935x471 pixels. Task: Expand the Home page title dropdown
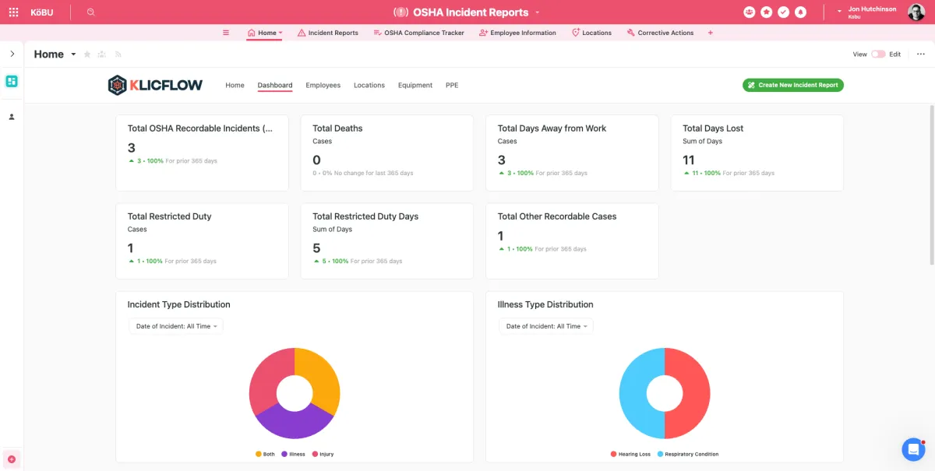[74, 54]
